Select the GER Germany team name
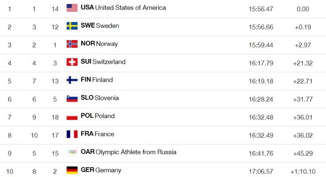 click(101, 170)
